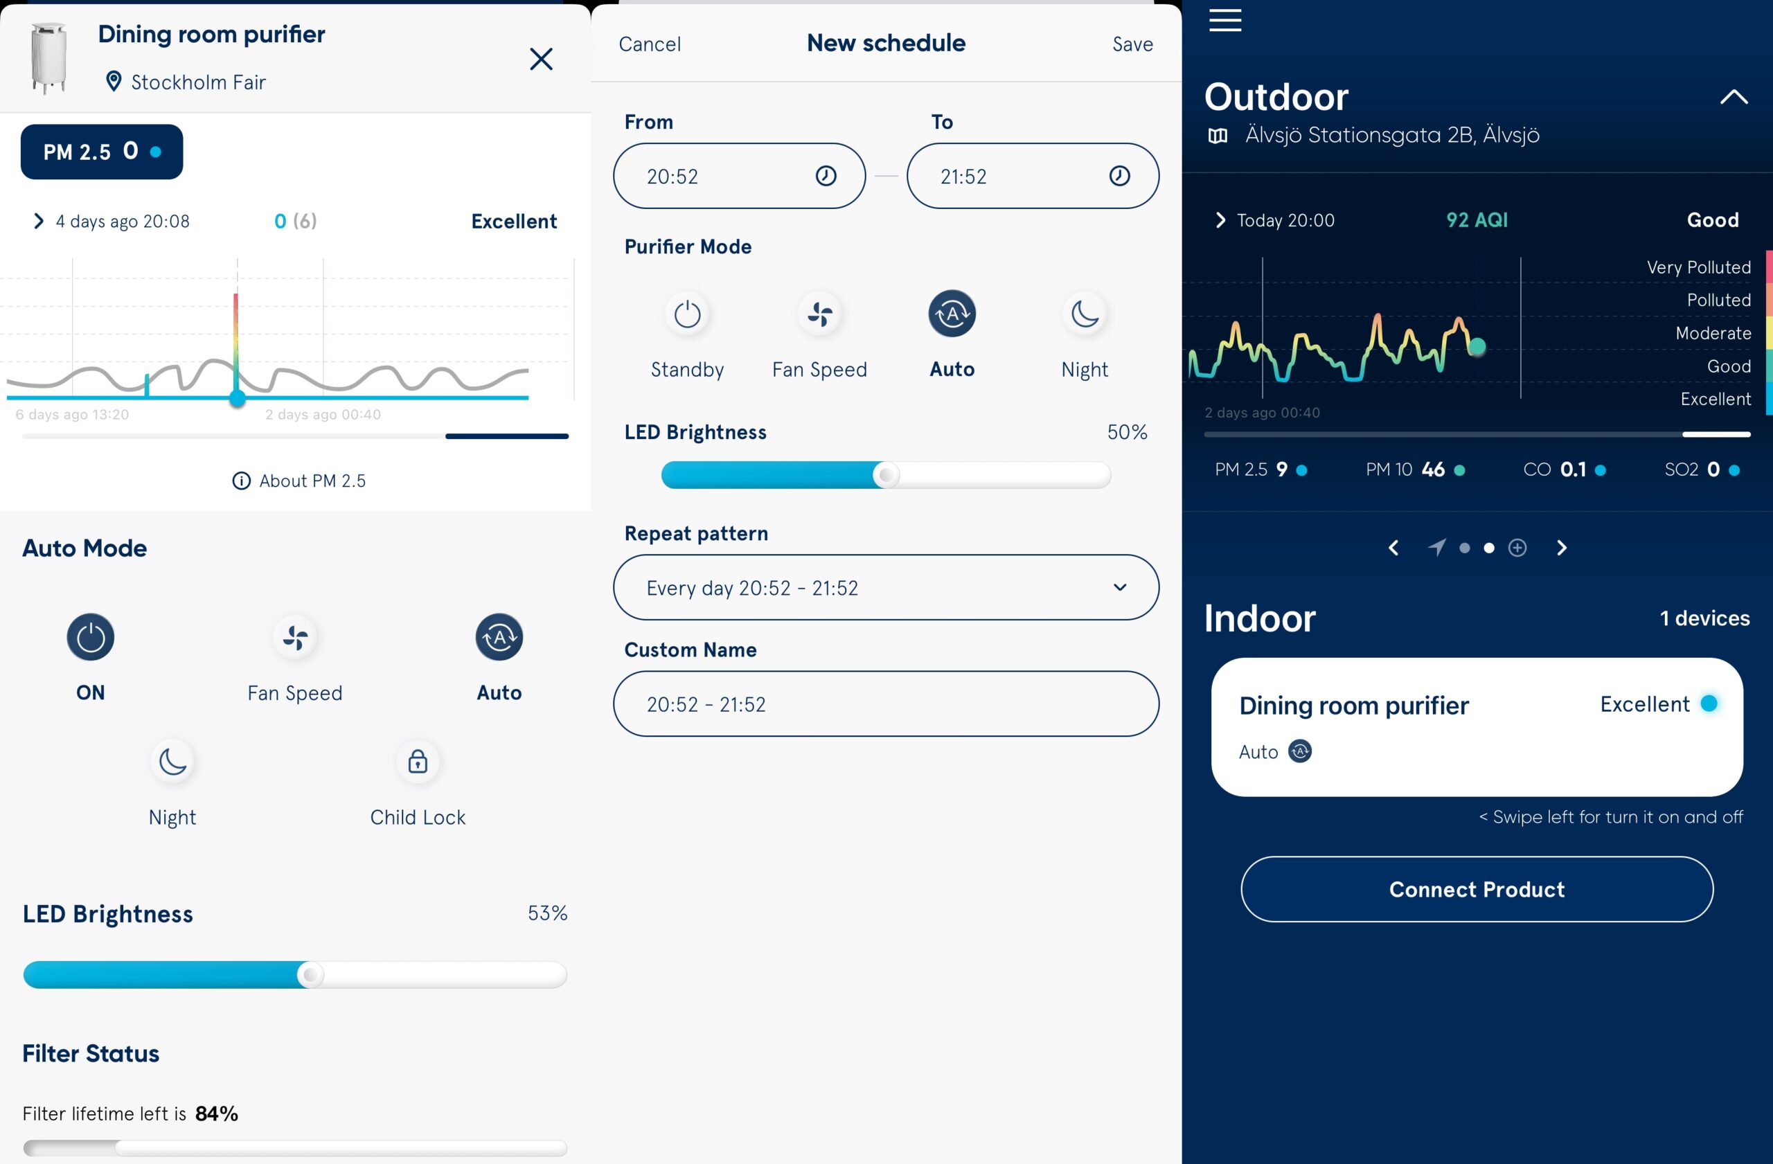Expand the Today 20:00 chevron
The width and height of the screenshot is (1773, 1164).
1220,220
